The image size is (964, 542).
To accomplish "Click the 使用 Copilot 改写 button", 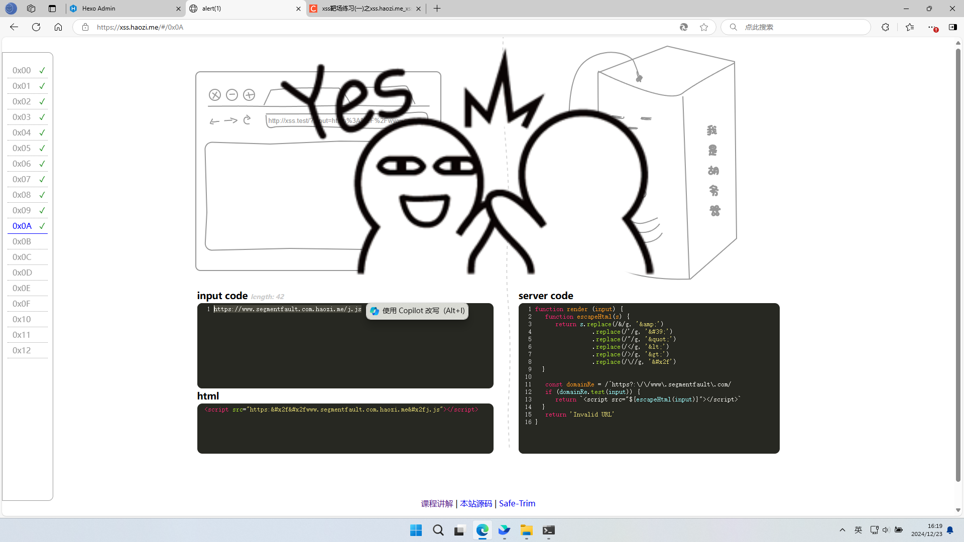I will pos(417,311).
